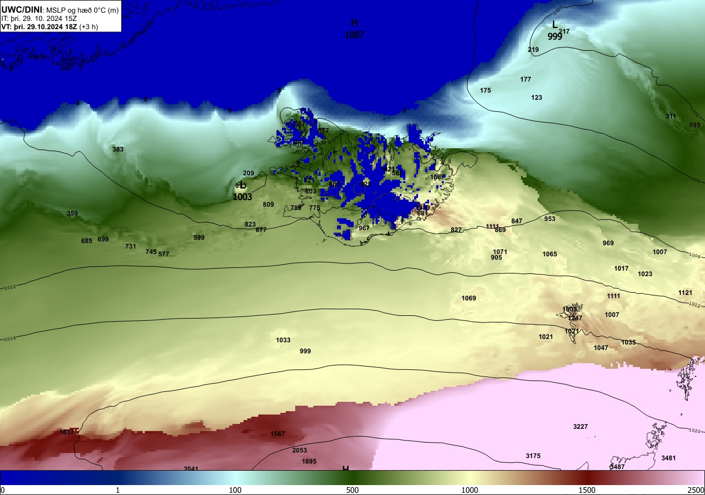Click the freezing level value 3175
705x495 pixels.
click(x=533, y=456)
